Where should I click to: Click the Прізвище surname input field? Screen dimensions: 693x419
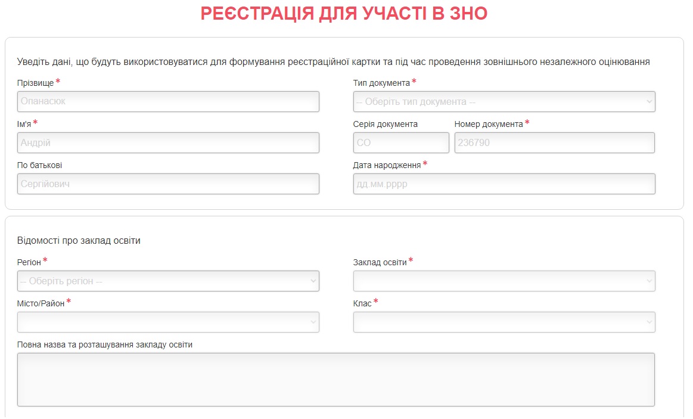[x=167, y=101]
